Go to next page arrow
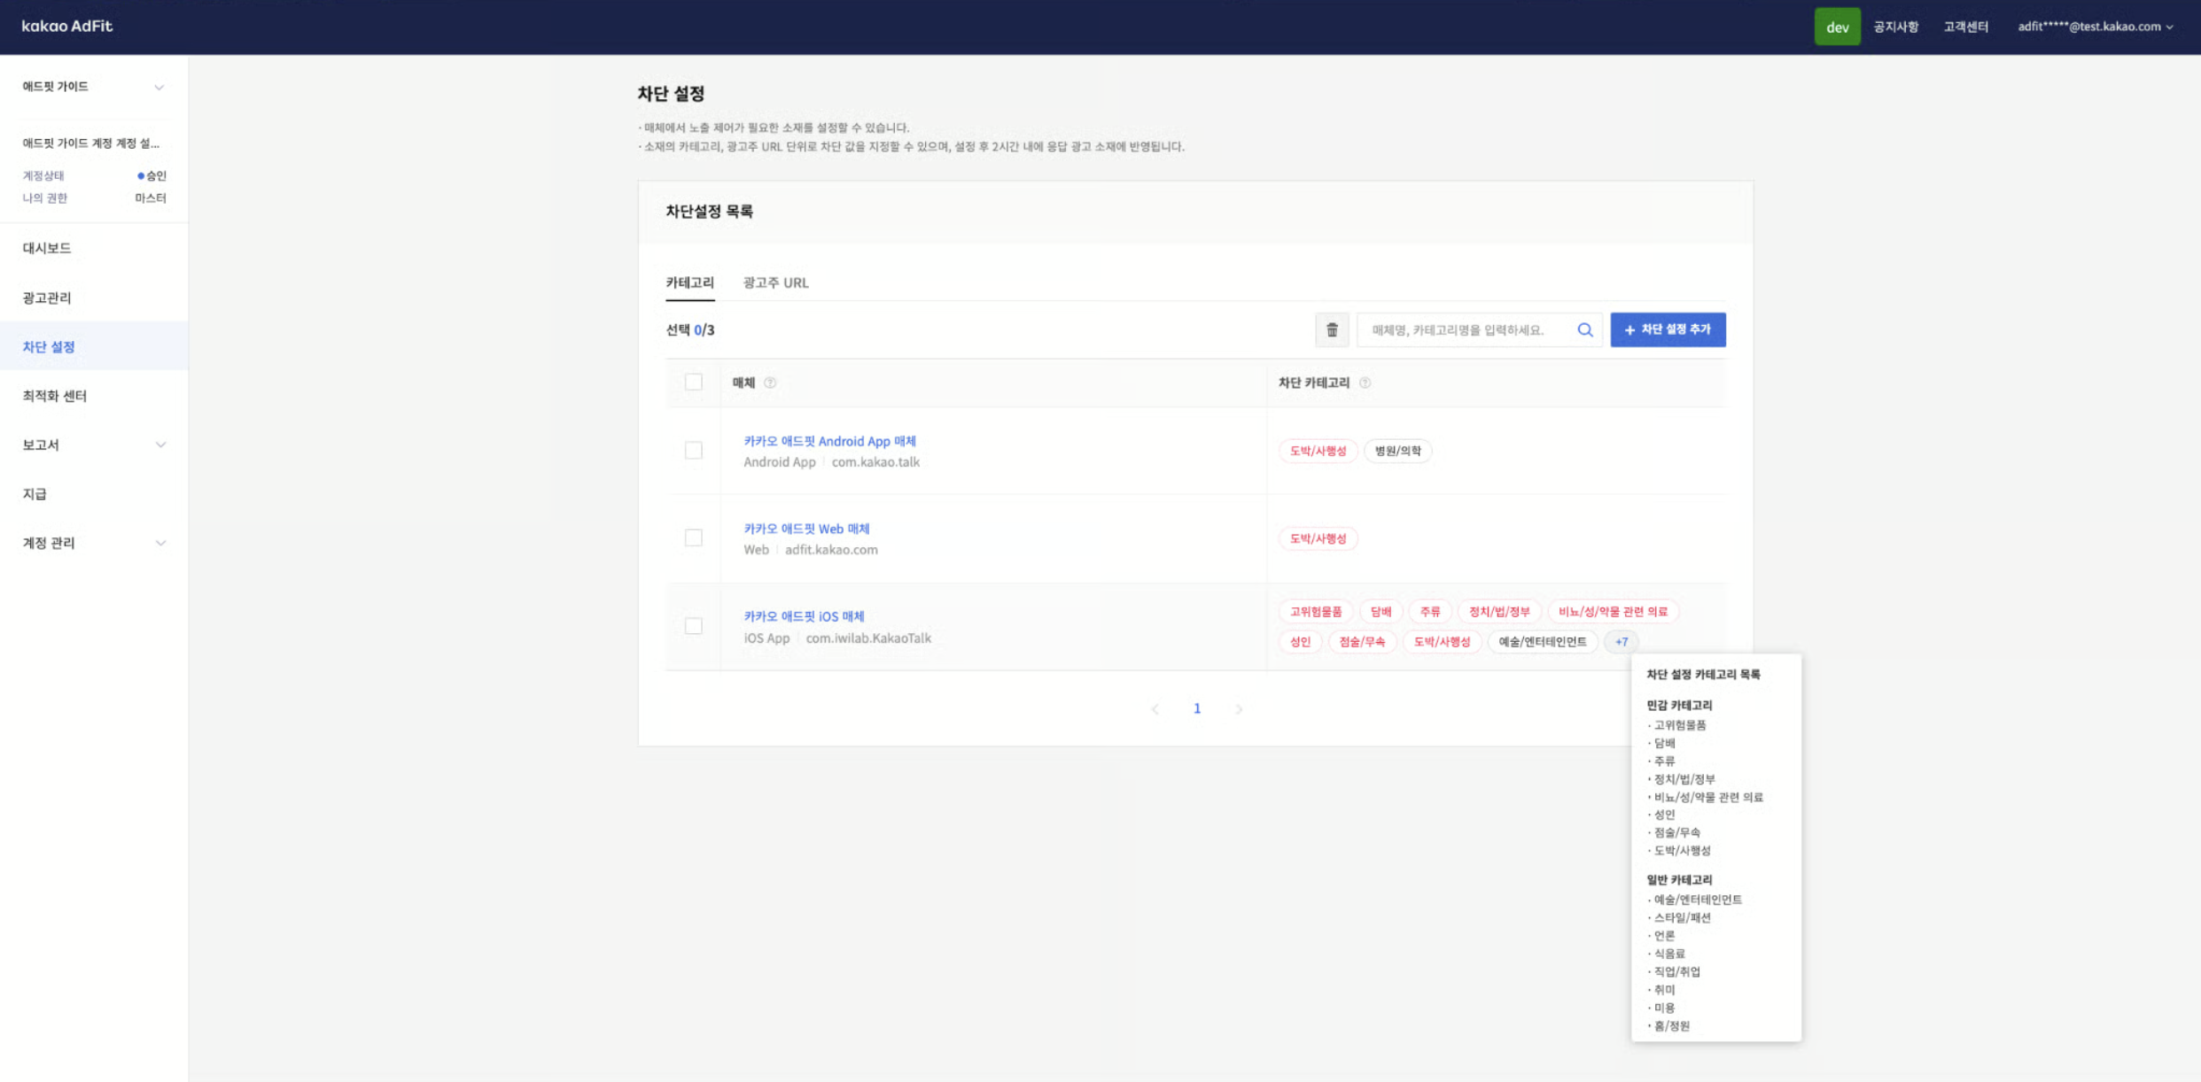Viewport: 2201px width, 1082px height. click(x=1239, y=708)
